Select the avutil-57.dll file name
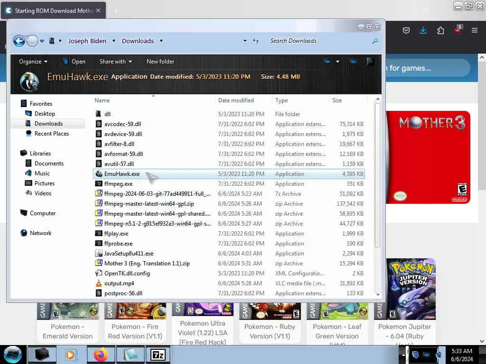Viewport: 486px width, 364px height. [x=119, y=164]
